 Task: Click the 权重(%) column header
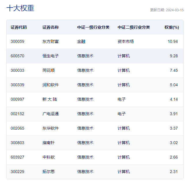[172, 27]
